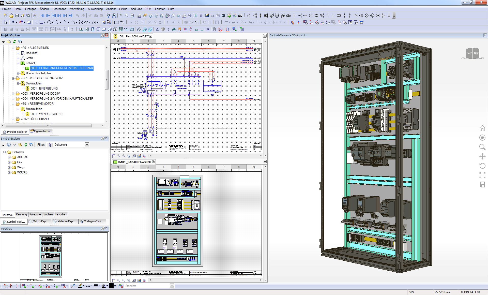Select the Line drawing tool
The image size is (488, 295).
click(36, 22)
